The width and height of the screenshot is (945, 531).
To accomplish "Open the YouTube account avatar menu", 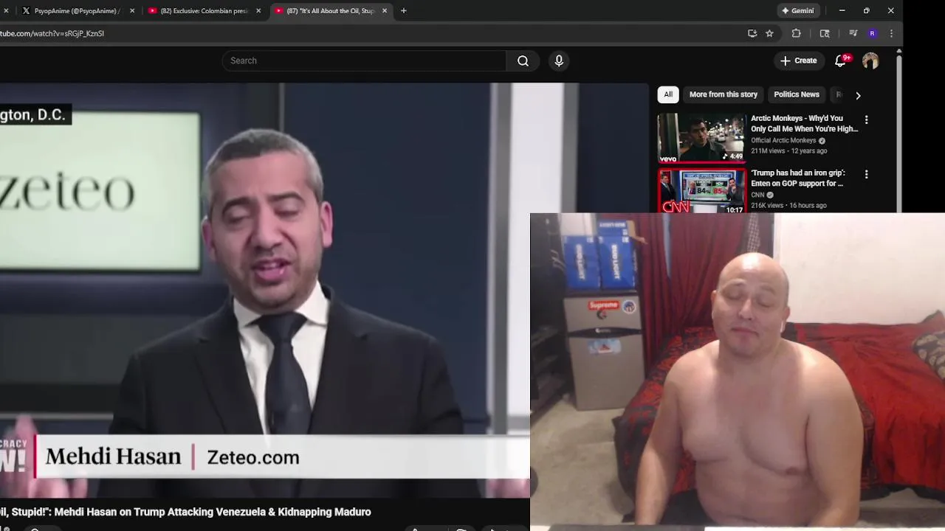I will tap(870, 60).
